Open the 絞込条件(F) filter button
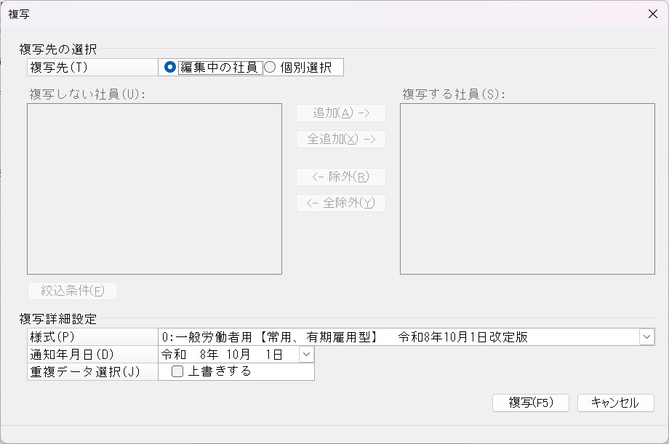This screenshot has width=669, height=444. coord(73,291)
